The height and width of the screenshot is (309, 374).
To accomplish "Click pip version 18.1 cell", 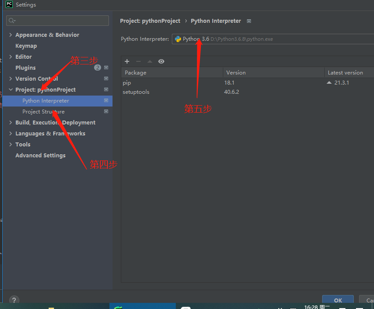I will (229, 83).
